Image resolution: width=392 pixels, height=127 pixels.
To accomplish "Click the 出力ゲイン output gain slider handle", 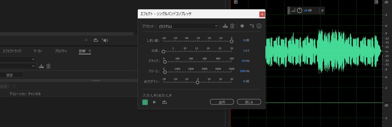I will click(198, 82).
